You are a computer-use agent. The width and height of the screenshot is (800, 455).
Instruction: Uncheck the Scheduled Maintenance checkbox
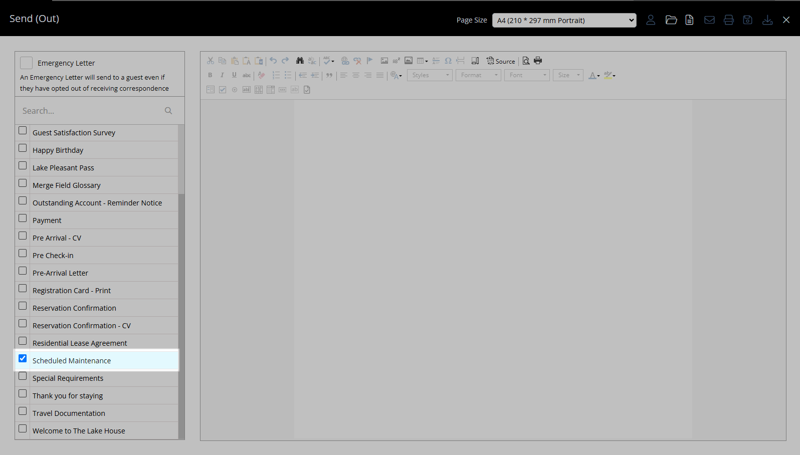click(x=23, y=358)
